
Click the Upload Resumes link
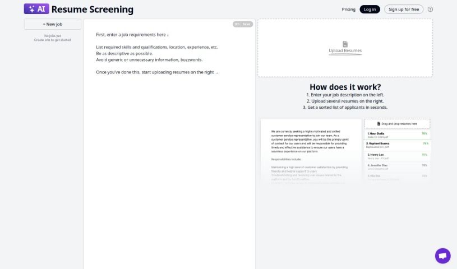(x=345, y=50)
